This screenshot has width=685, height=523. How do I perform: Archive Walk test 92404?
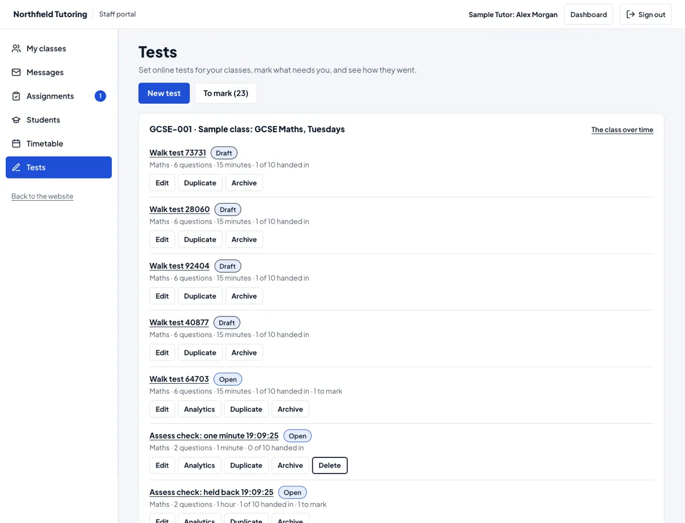244,296
